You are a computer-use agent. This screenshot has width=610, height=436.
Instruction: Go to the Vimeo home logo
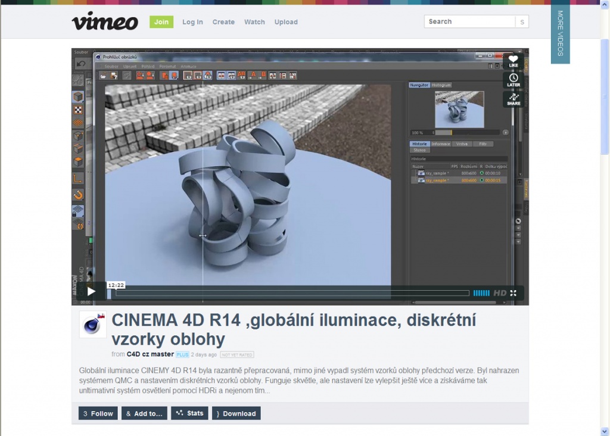pos(105,21)
